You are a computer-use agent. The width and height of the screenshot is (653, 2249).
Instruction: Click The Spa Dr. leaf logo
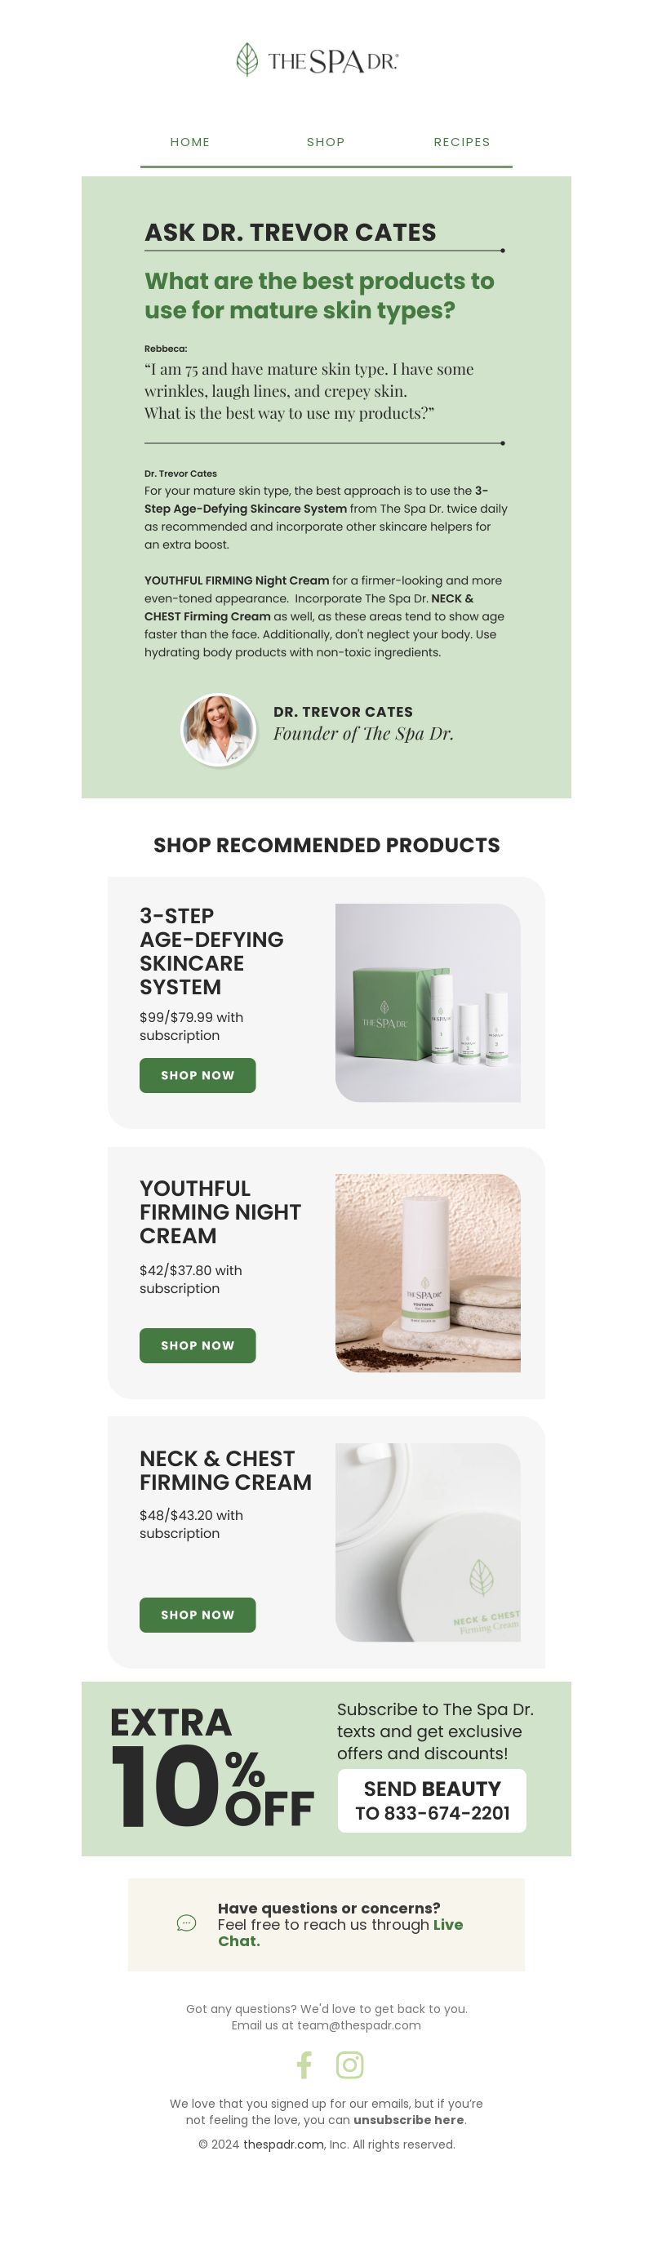(318, 60)
